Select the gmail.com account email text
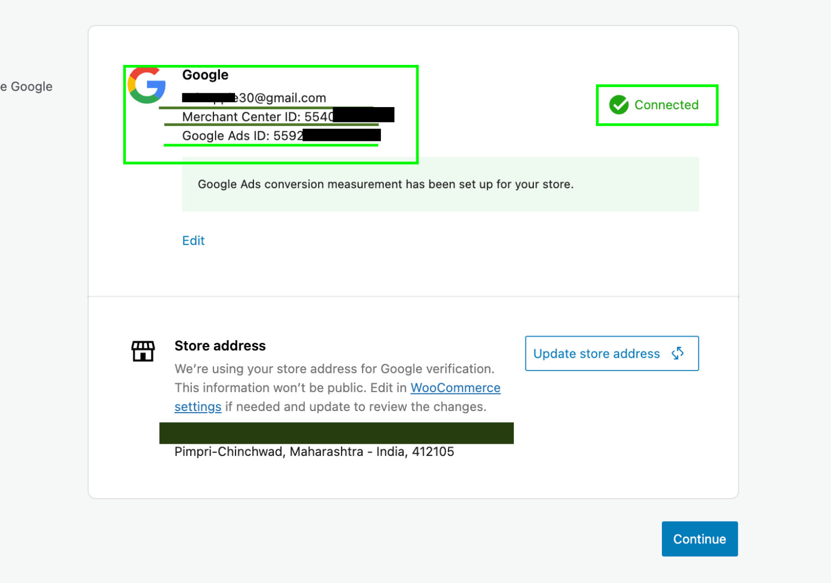 (253, 98)
